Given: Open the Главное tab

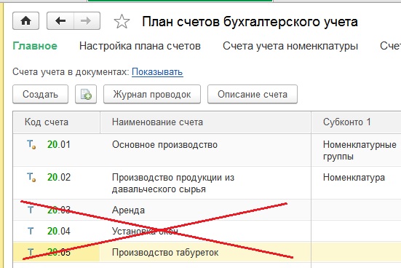Looking at the screenshot, I should tap(35, 46).
